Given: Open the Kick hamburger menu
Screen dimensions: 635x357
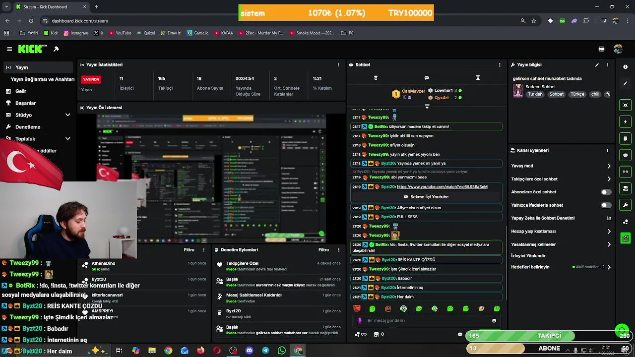Looking at the screenshot, I should 9,49.
